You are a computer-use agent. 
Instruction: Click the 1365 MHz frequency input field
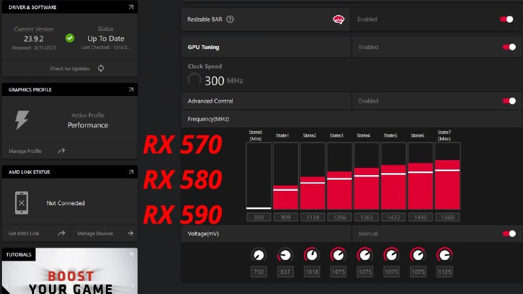(367, 218)
